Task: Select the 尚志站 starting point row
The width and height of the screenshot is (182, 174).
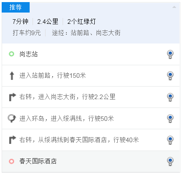Action: pyautogui.click(x=91, y=54)
